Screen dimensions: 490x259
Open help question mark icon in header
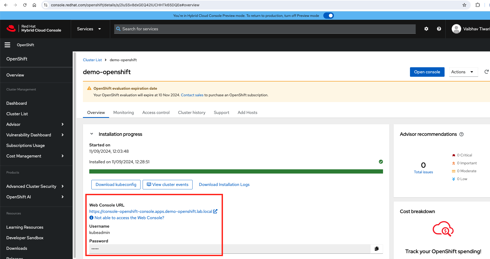click(439, 29)
